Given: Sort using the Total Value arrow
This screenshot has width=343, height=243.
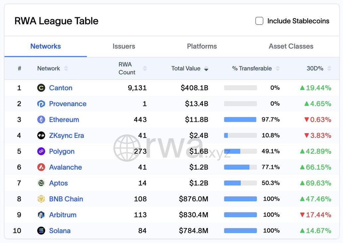Looking at the screenshot, I should pos(206,69).
